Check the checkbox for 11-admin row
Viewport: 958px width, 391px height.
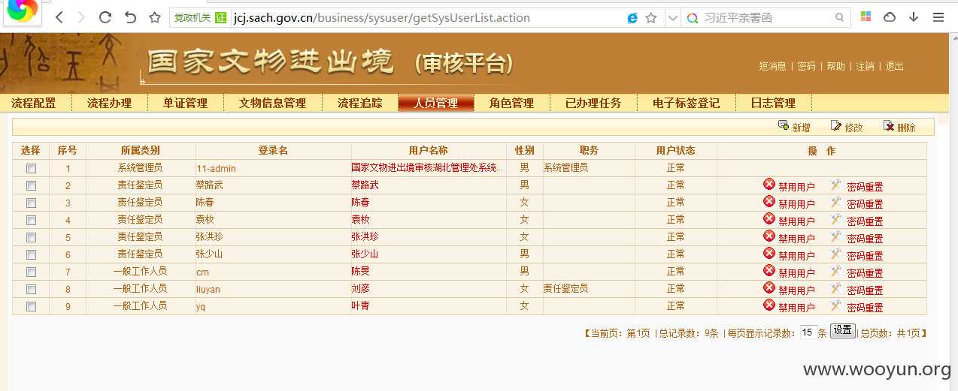[31, 169]
